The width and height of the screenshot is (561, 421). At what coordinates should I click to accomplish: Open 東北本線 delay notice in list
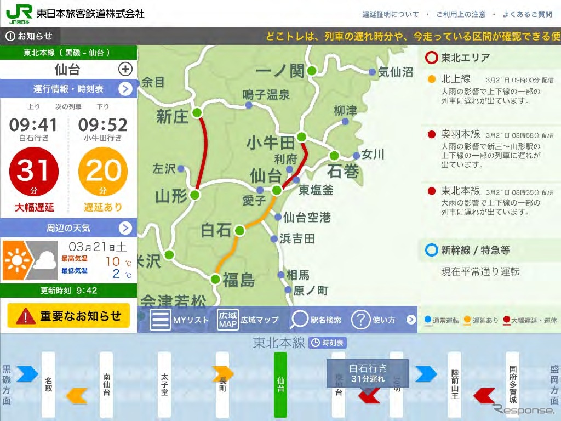tap(490, 201)
